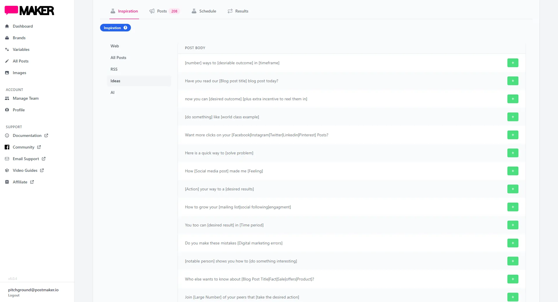The image size is (558, 302).
Task: Add the 'Do you make these mistakes' idea
Action: 513,243
